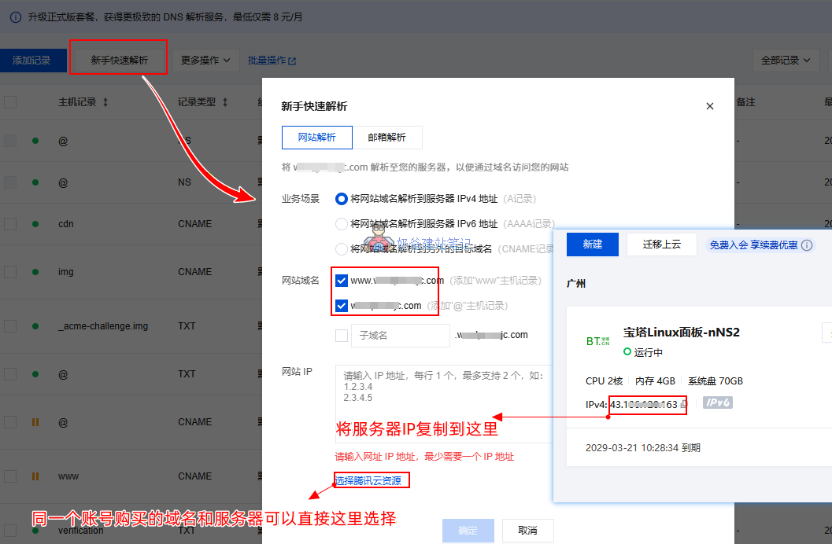The height and width of the screenshot is (544, 832).
Task: Open the 更多操作 dropdown
Action: 206,61
